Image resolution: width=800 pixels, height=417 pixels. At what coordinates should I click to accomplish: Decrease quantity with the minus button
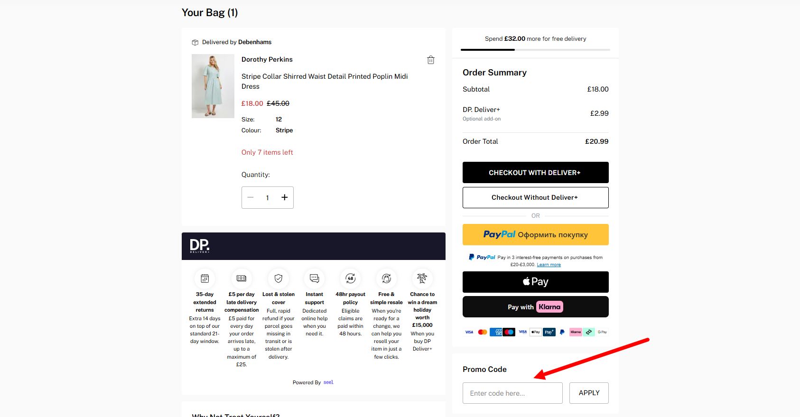click(251, 197)
